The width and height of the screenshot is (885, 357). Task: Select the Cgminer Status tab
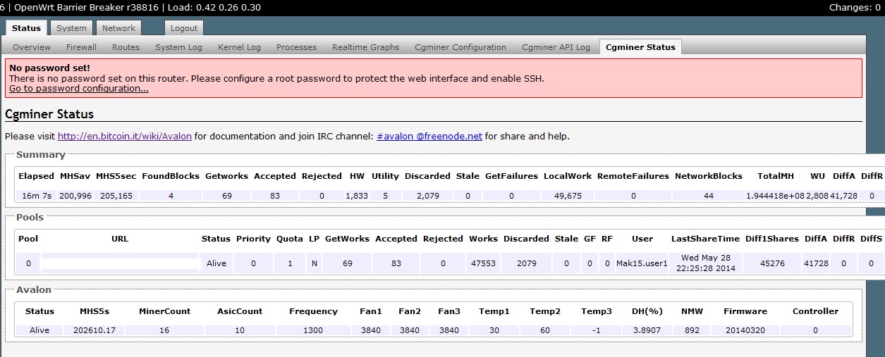point(640,47)
